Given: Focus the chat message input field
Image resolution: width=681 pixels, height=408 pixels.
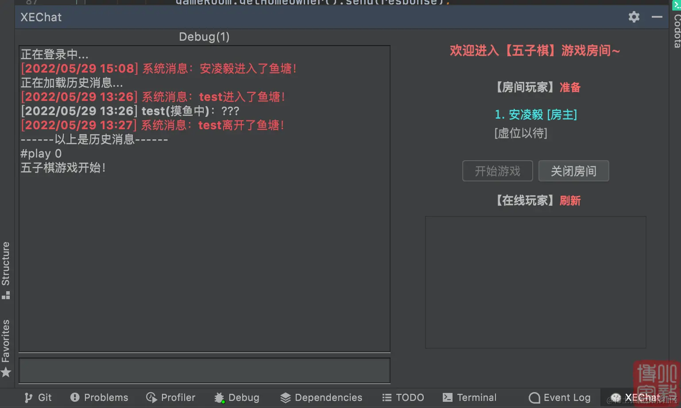Looking at the screenshot, I should tap(205, 370).
